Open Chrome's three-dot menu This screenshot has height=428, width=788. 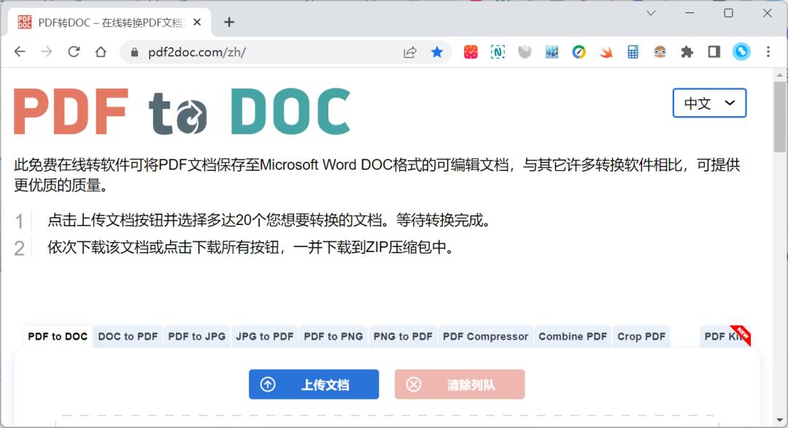pos(768,51)
